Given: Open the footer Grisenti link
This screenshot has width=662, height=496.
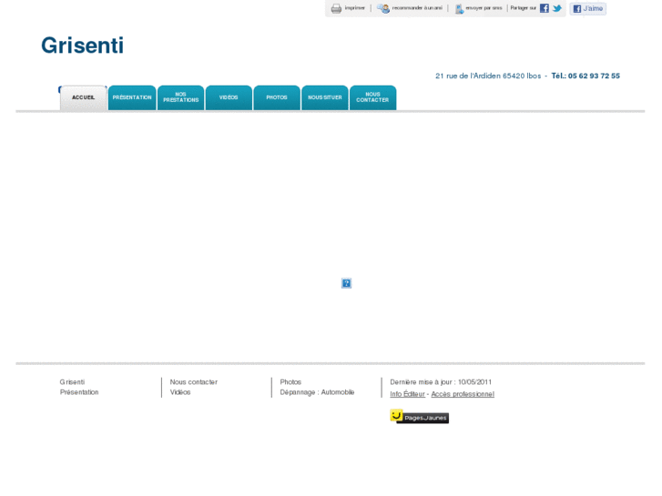Looking at the screenshot, I should click(x=72, y=382).
